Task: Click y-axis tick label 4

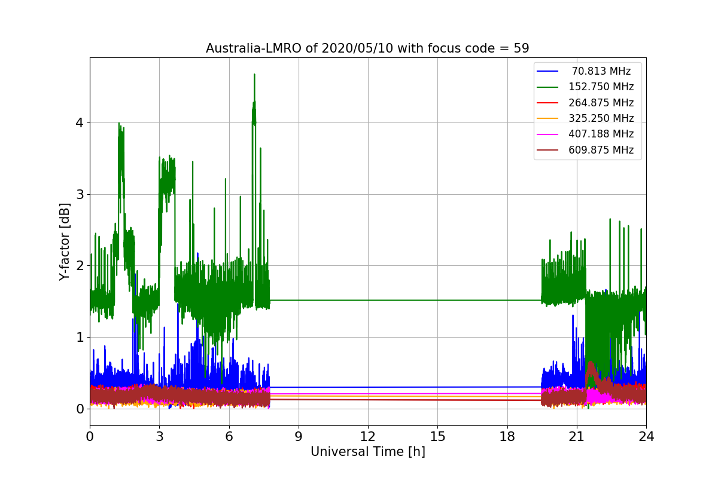Action: tap(79, 123)
